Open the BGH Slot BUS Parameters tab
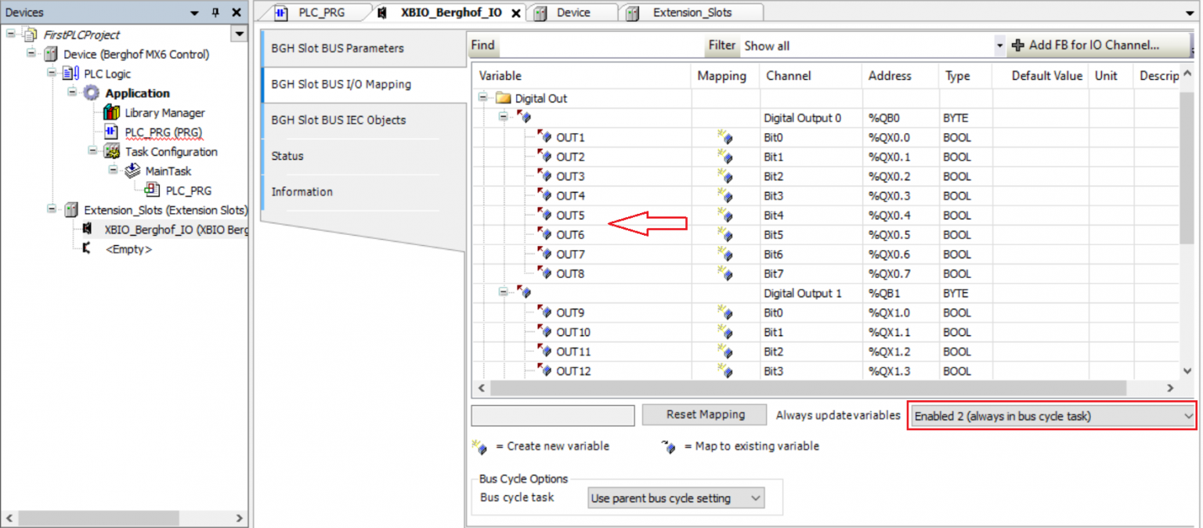This screenshot has height=528, width=1203. pyautogui.click(x=338, y=49)
